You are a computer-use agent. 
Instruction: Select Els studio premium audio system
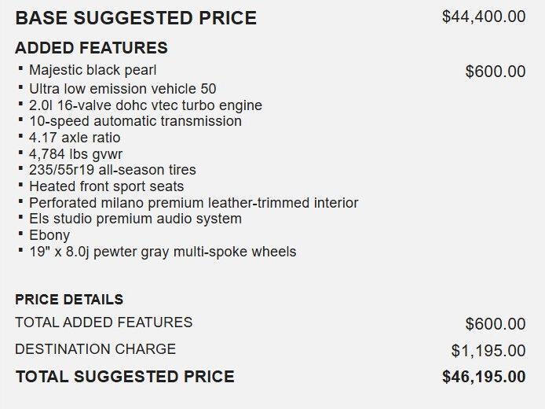(x=136, y=219)
